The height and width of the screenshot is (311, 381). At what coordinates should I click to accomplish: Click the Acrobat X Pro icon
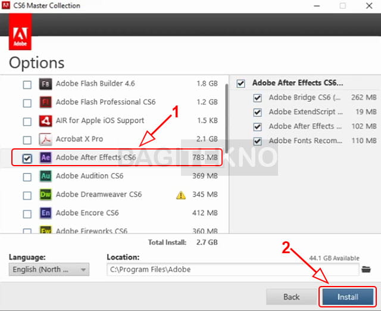45,139
